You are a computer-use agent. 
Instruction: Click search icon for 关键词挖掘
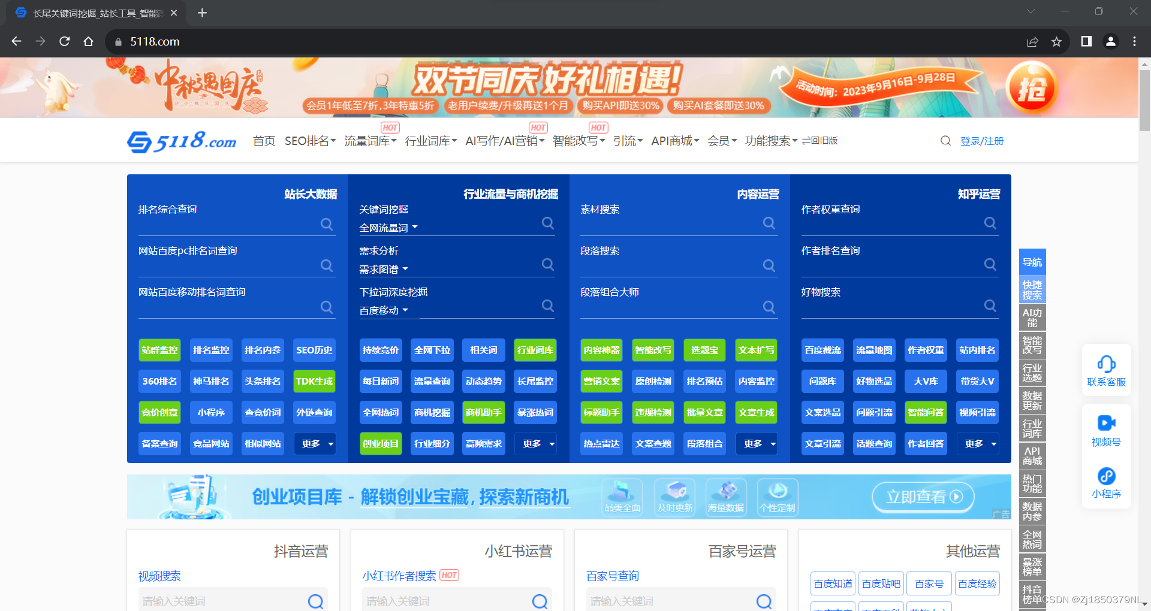pos(548,223)
